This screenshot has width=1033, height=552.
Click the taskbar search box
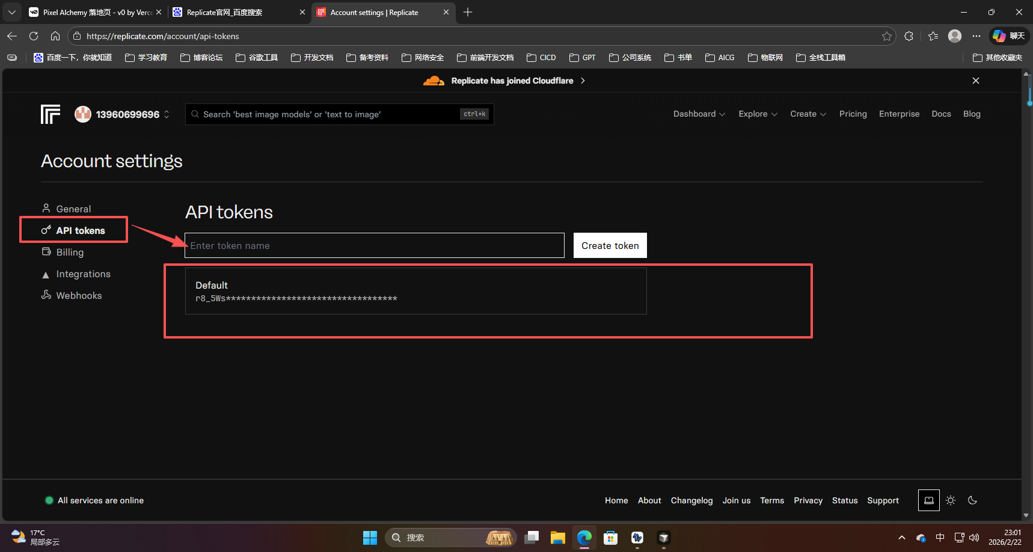coord(450,538)
